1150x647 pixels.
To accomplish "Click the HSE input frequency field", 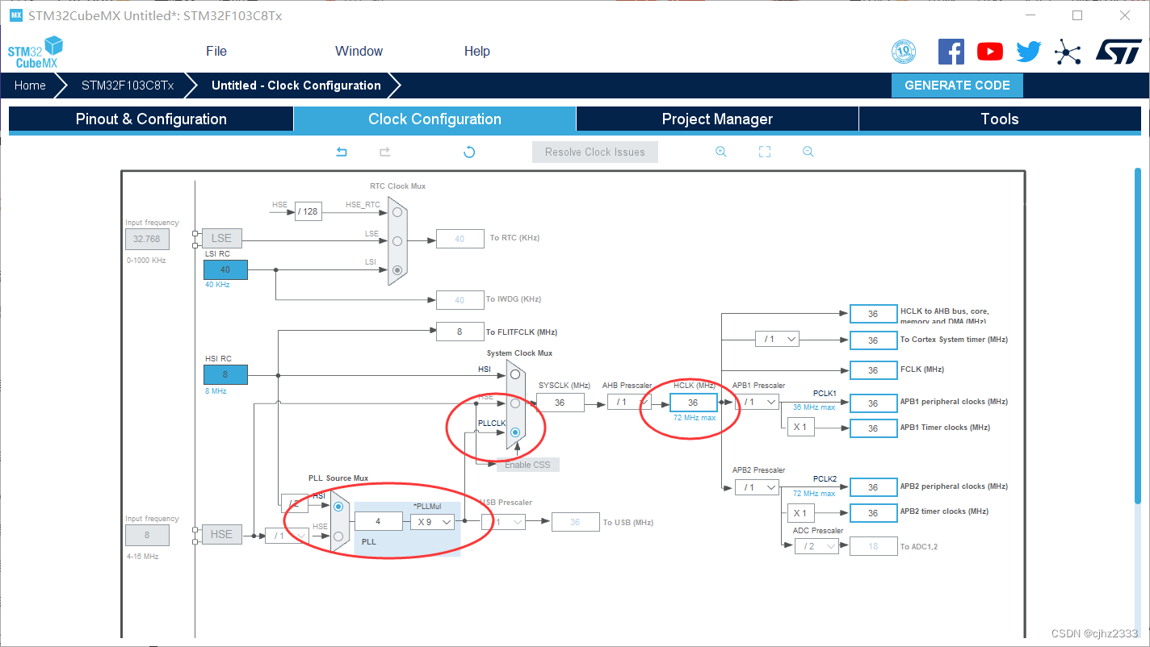I will (x=147, y=535).
